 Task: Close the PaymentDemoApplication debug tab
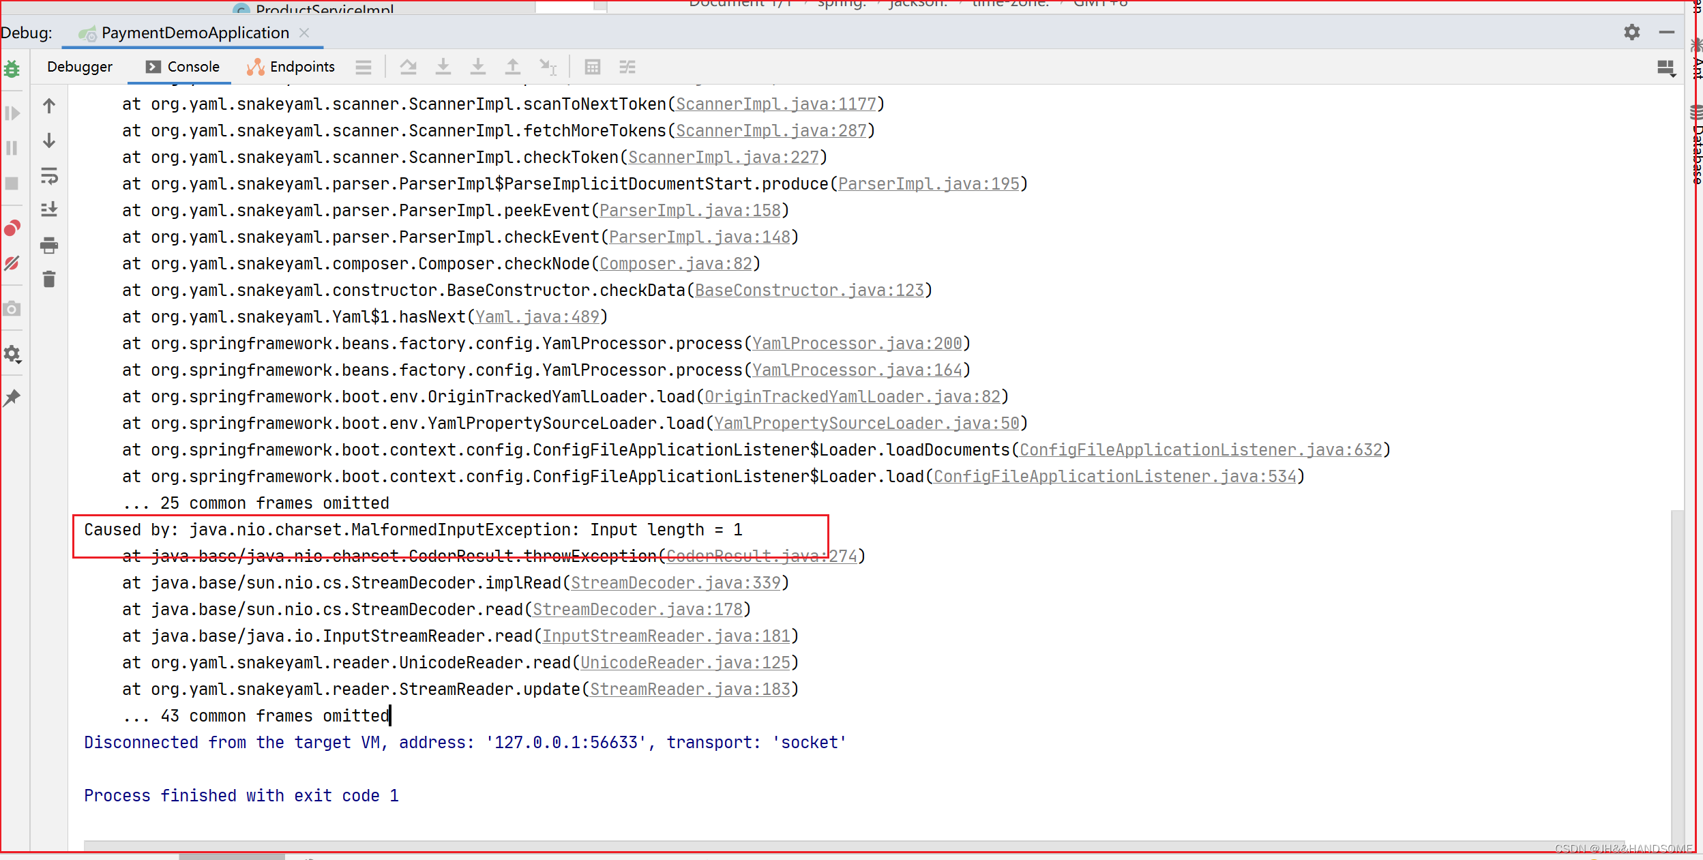click(x=305, y=33)
